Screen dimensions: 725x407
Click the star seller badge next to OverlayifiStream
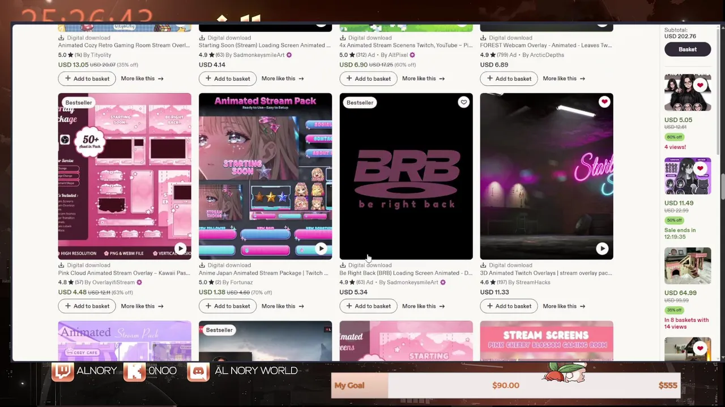139,283
